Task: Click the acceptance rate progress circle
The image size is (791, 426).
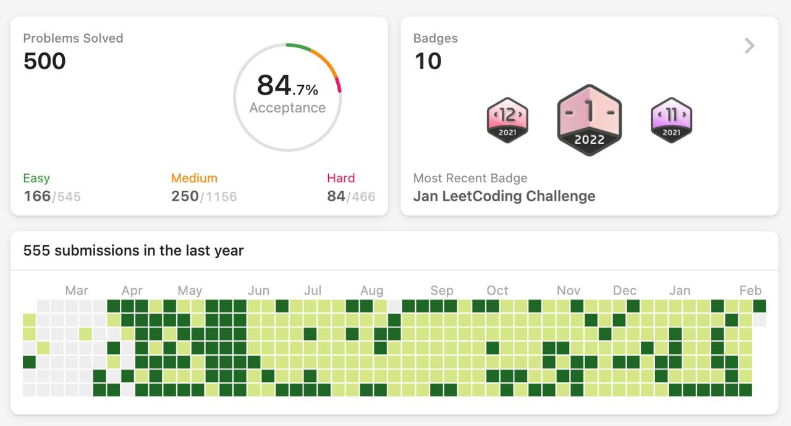Action: (287, 97)
